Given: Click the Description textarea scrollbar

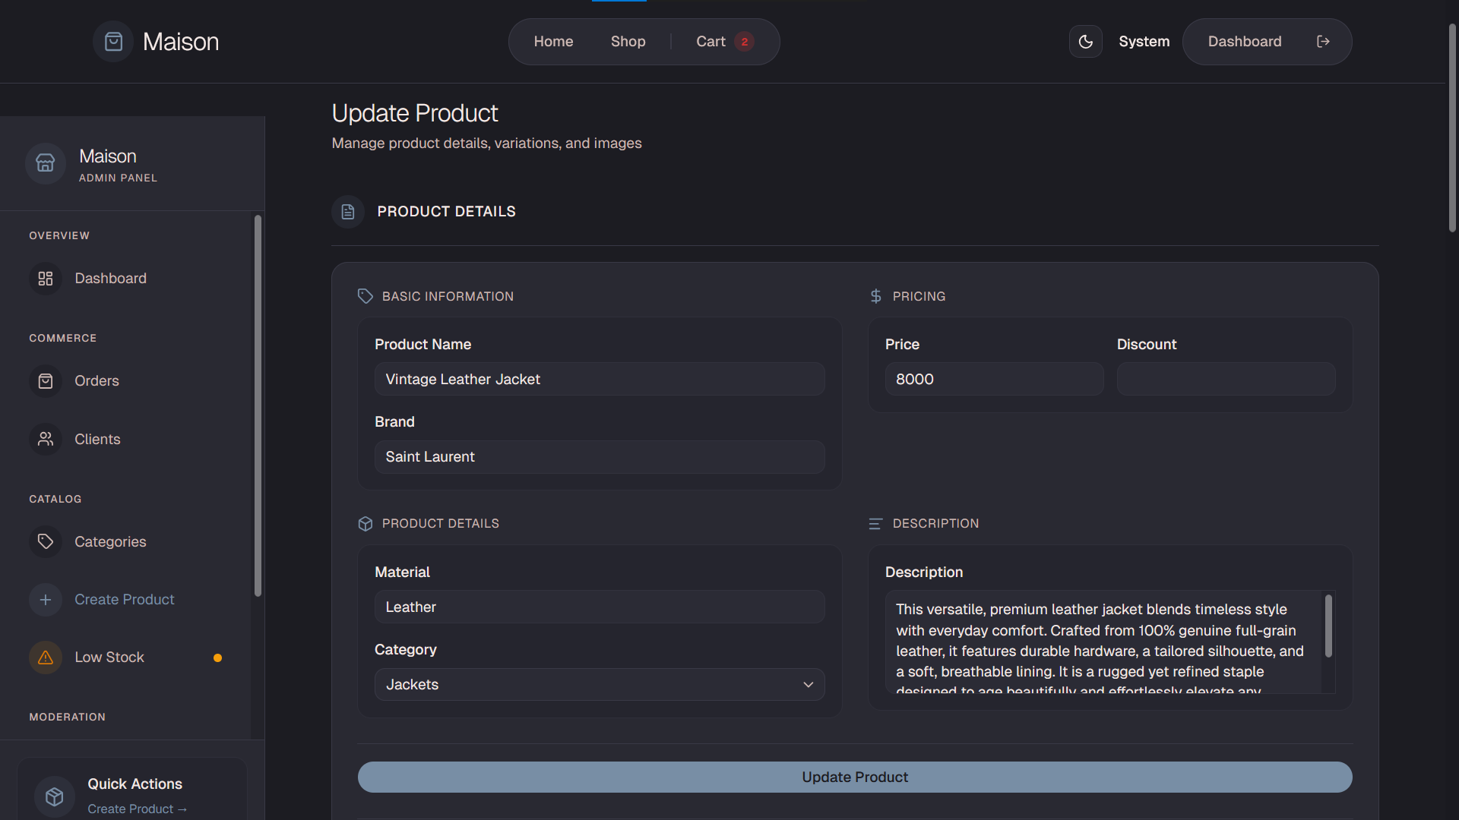Looking at the screenshot, I should point(1328,626).
